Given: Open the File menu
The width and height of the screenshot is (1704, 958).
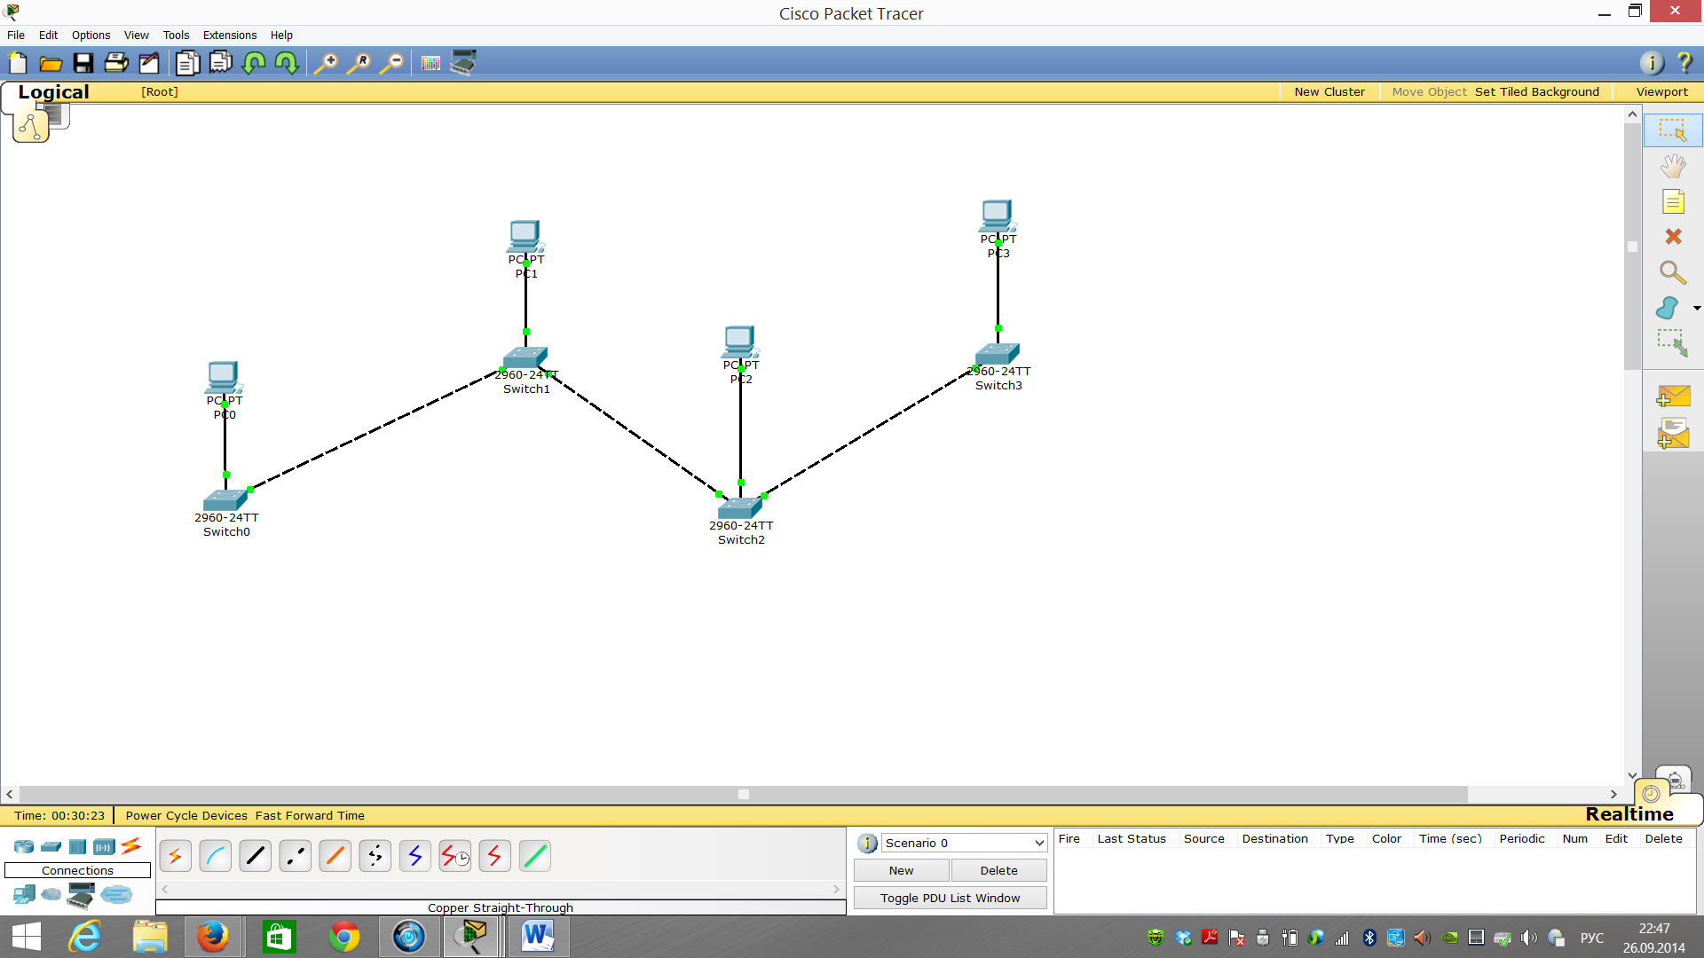Looking at the screenshot, I should pyautogui.click(x=16, y=34).
